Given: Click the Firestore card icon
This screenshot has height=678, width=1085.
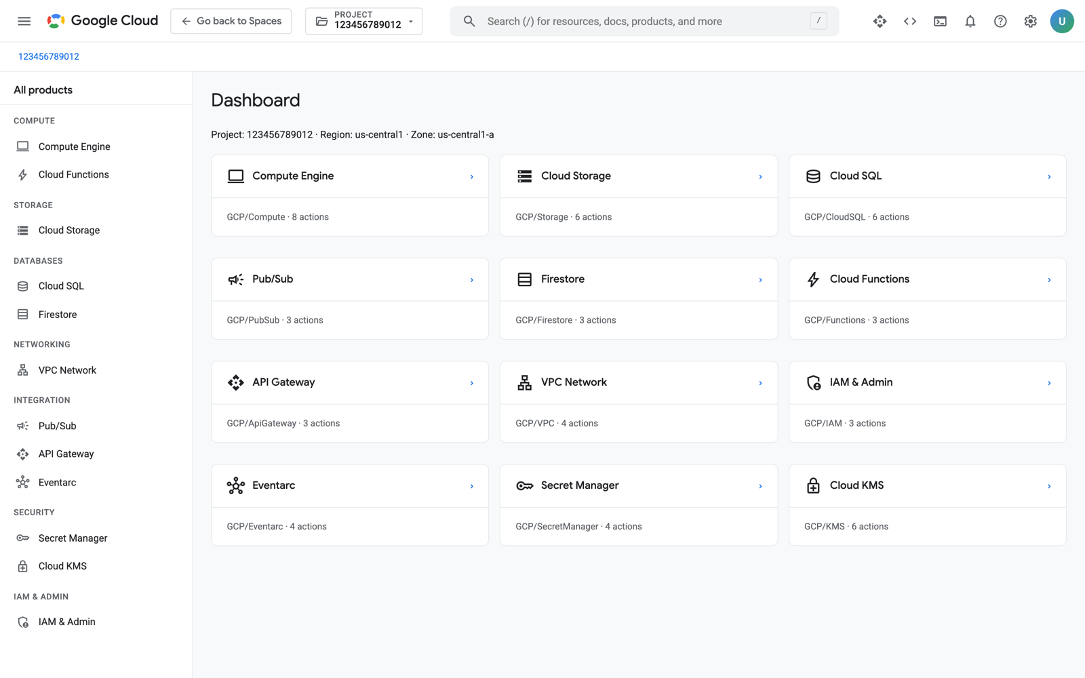Looking at the screenshot, I should point(524,279).
